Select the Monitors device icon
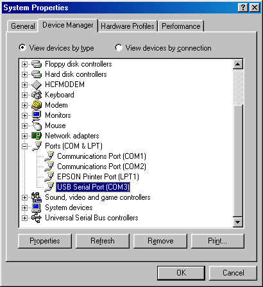The width and height of the screenshot is (263, 287). click(x=37, y=115)
